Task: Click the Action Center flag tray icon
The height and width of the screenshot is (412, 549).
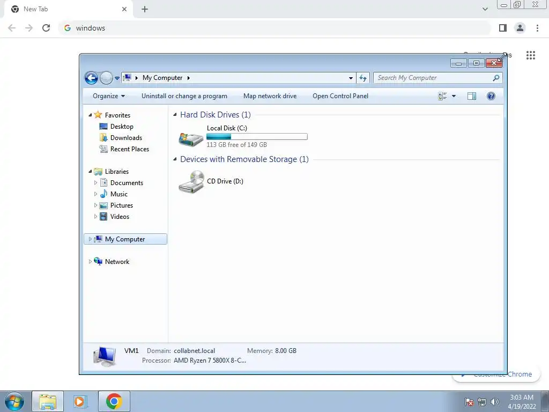Action: pyautogui.click(x=469, y=402)
